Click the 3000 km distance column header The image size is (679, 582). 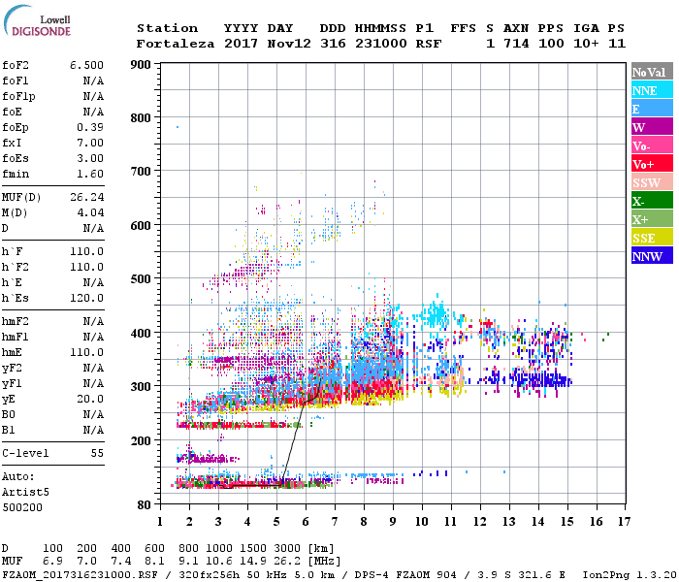point(287,548)
